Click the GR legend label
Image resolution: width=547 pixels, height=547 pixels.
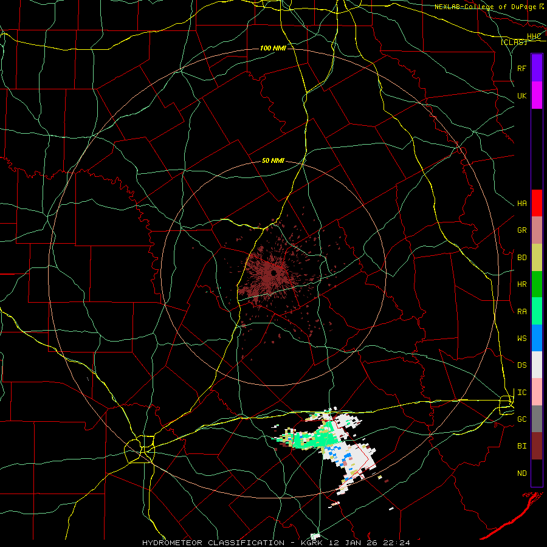521,230
